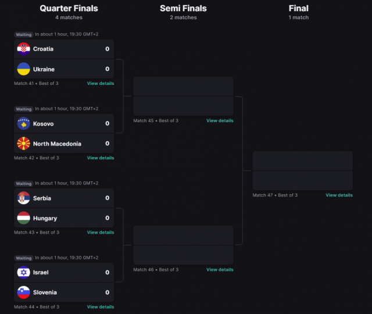Viewport: 372px width, 314px height.
Task: Open View details for Match 44
Action: (101, 307)
